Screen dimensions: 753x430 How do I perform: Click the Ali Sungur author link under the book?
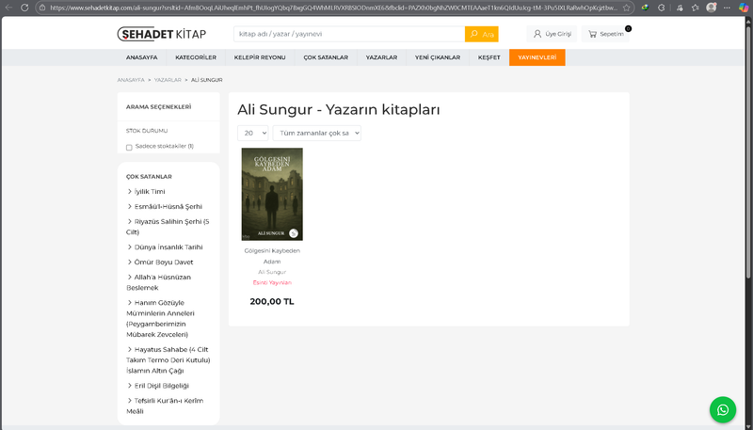pyautogui.click(x=272, y=272)
